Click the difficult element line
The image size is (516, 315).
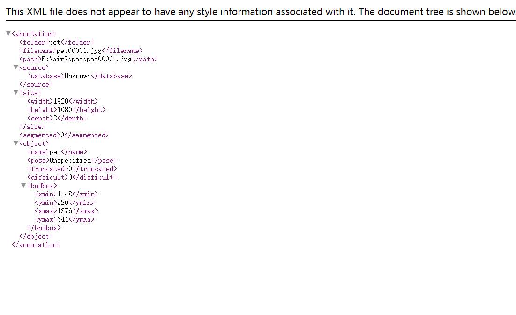[x=72, y=177]
